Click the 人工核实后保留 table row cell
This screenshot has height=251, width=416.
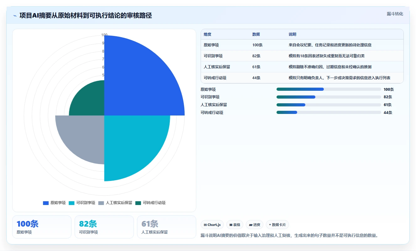217,67
